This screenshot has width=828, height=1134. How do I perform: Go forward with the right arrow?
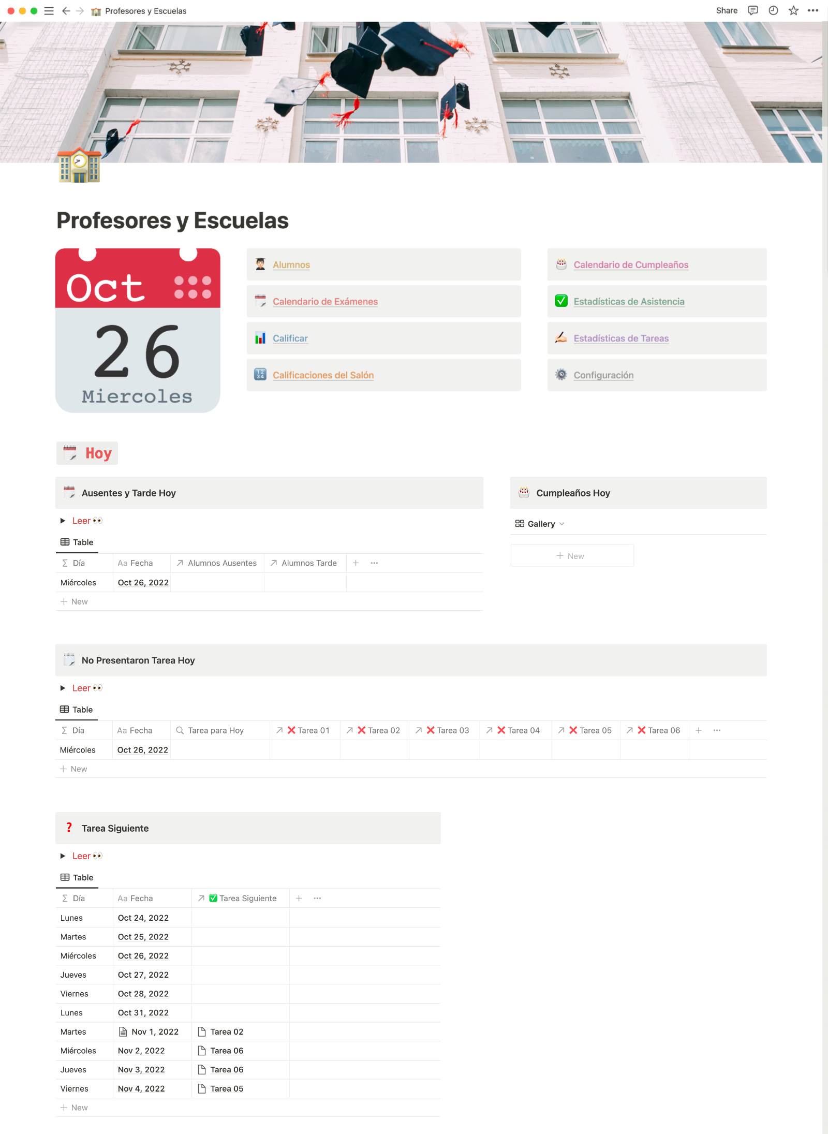pyautogui.click(x=80, y=11)
